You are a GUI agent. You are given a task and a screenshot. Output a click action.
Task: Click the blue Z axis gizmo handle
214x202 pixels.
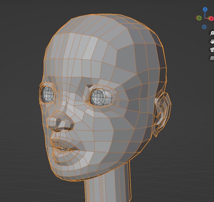[x=205, y=9]
